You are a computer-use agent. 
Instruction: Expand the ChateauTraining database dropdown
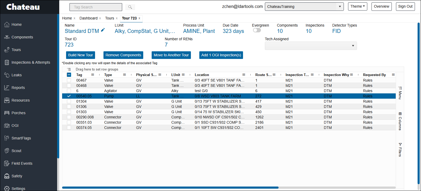point(304,7)
